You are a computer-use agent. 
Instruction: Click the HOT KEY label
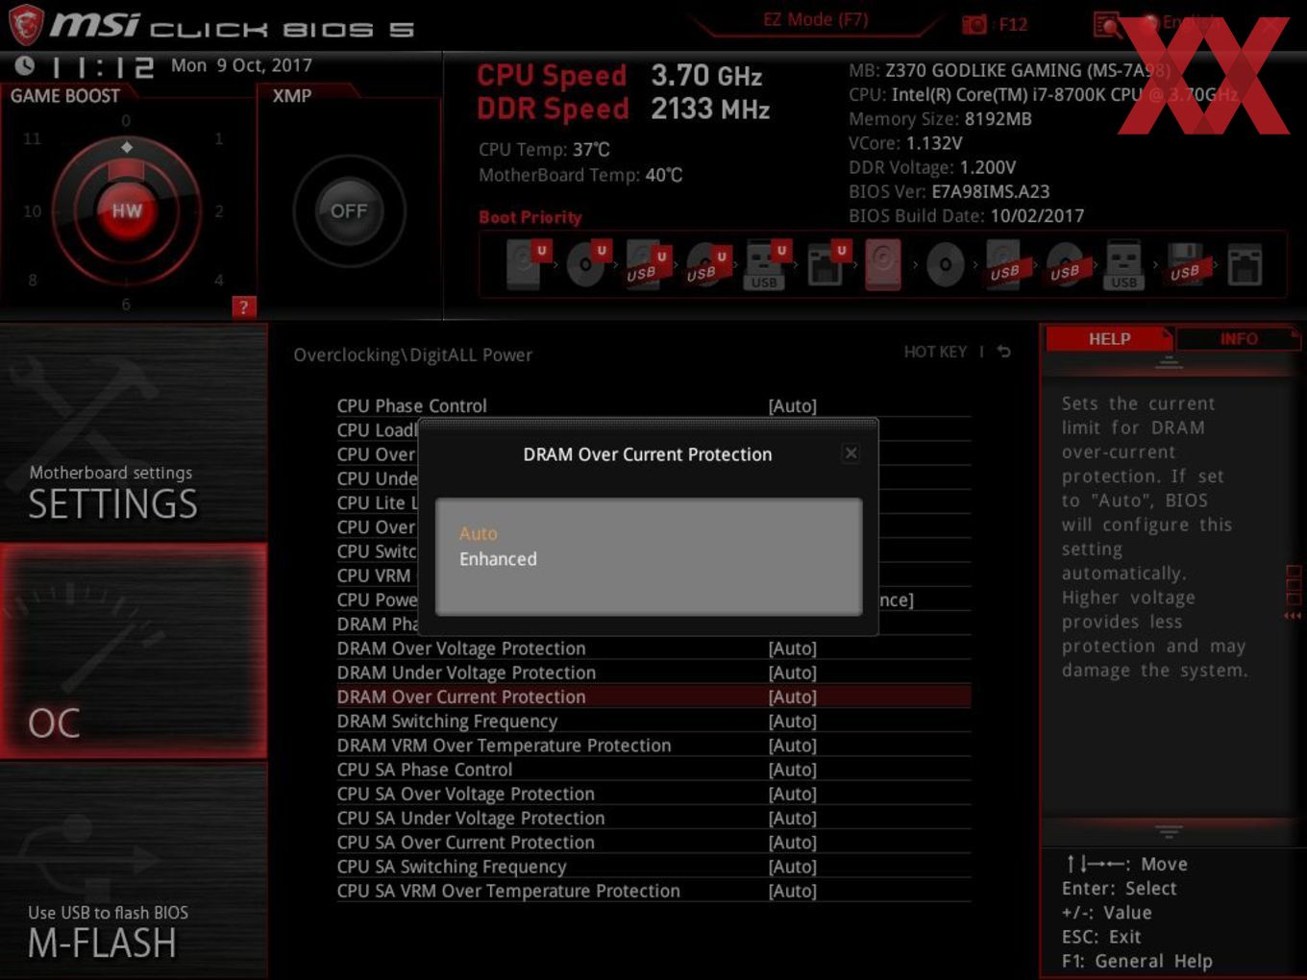click(x=935, y=352)
